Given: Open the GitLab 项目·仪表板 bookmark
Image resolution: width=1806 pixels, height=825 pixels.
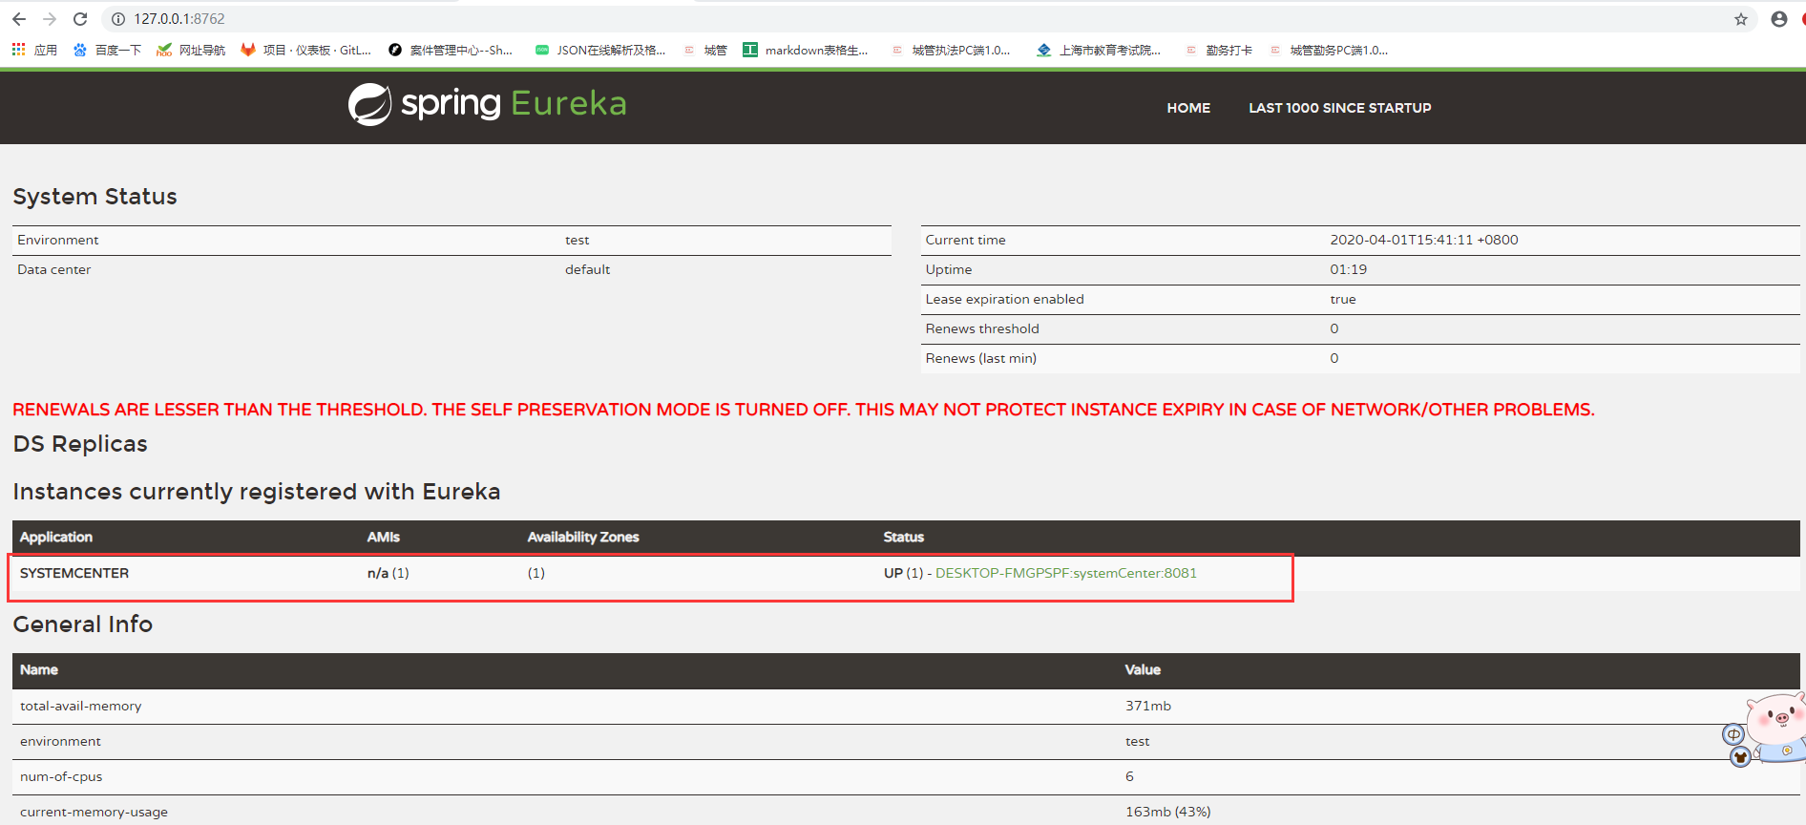Looking at the screenshot, I should pyautogui.click(x=305, y=50).
